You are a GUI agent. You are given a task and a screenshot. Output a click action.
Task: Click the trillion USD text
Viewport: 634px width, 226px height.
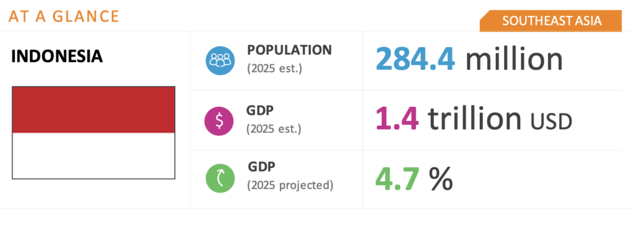tap(500, 118)
